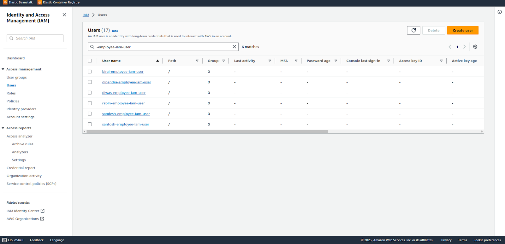Open Cookie preferences in footer

point(487,240)
